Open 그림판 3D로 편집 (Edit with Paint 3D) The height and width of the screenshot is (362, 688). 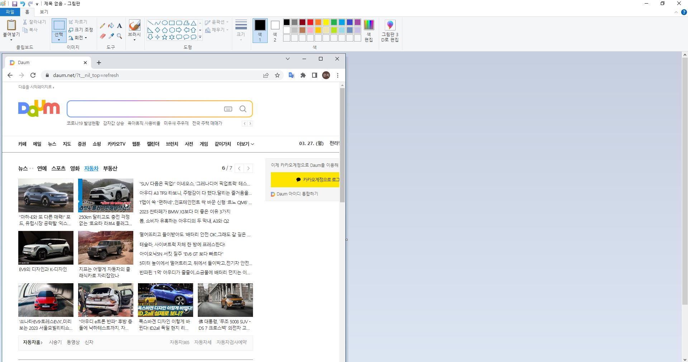pyautogui.click(x=390, y=31)
